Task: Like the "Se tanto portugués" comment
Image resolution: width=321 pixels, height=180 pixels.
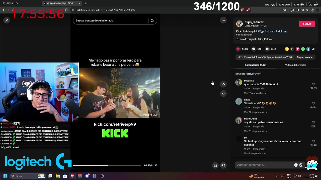Action: pos(313,142)
